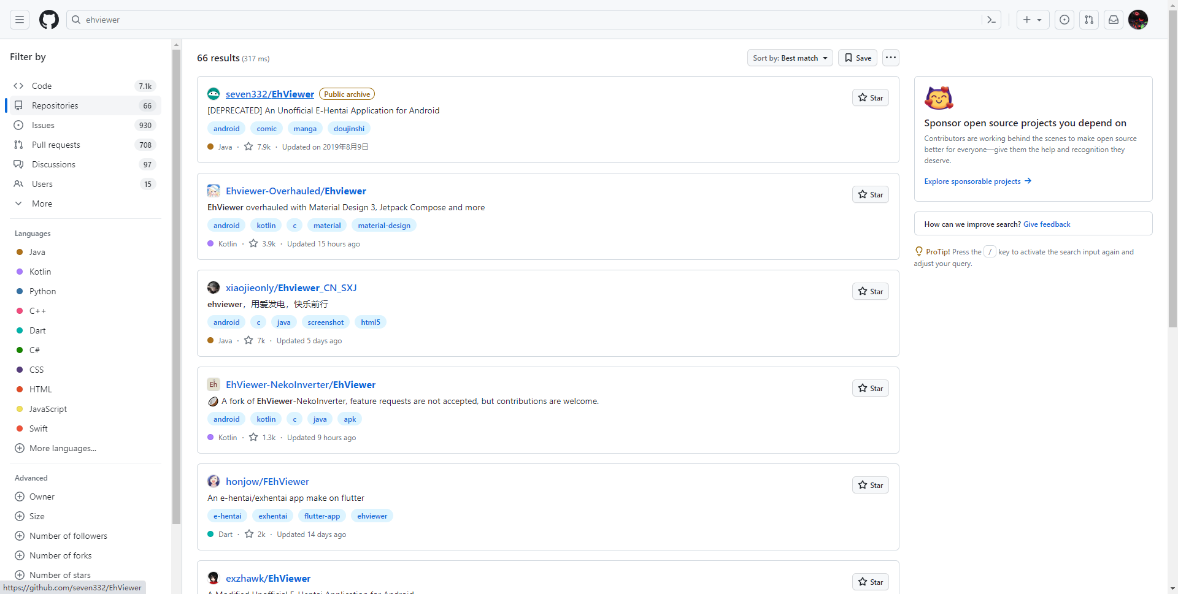Image resolution: width=1178 pixels, height=594 pixels.
Task: Open the Sort by Best match dropdown
Action: [790, 58]
